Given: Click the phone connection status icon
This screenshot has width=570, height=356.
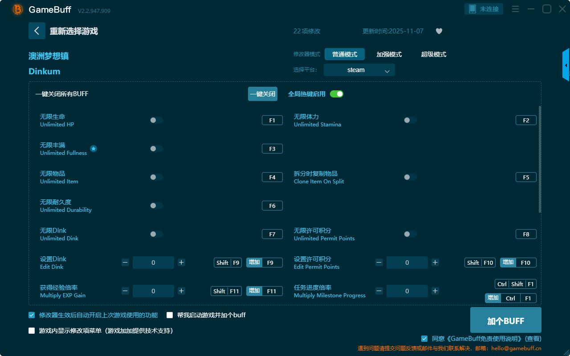Looking at the screenshot, I should click(x=472, y=9).
